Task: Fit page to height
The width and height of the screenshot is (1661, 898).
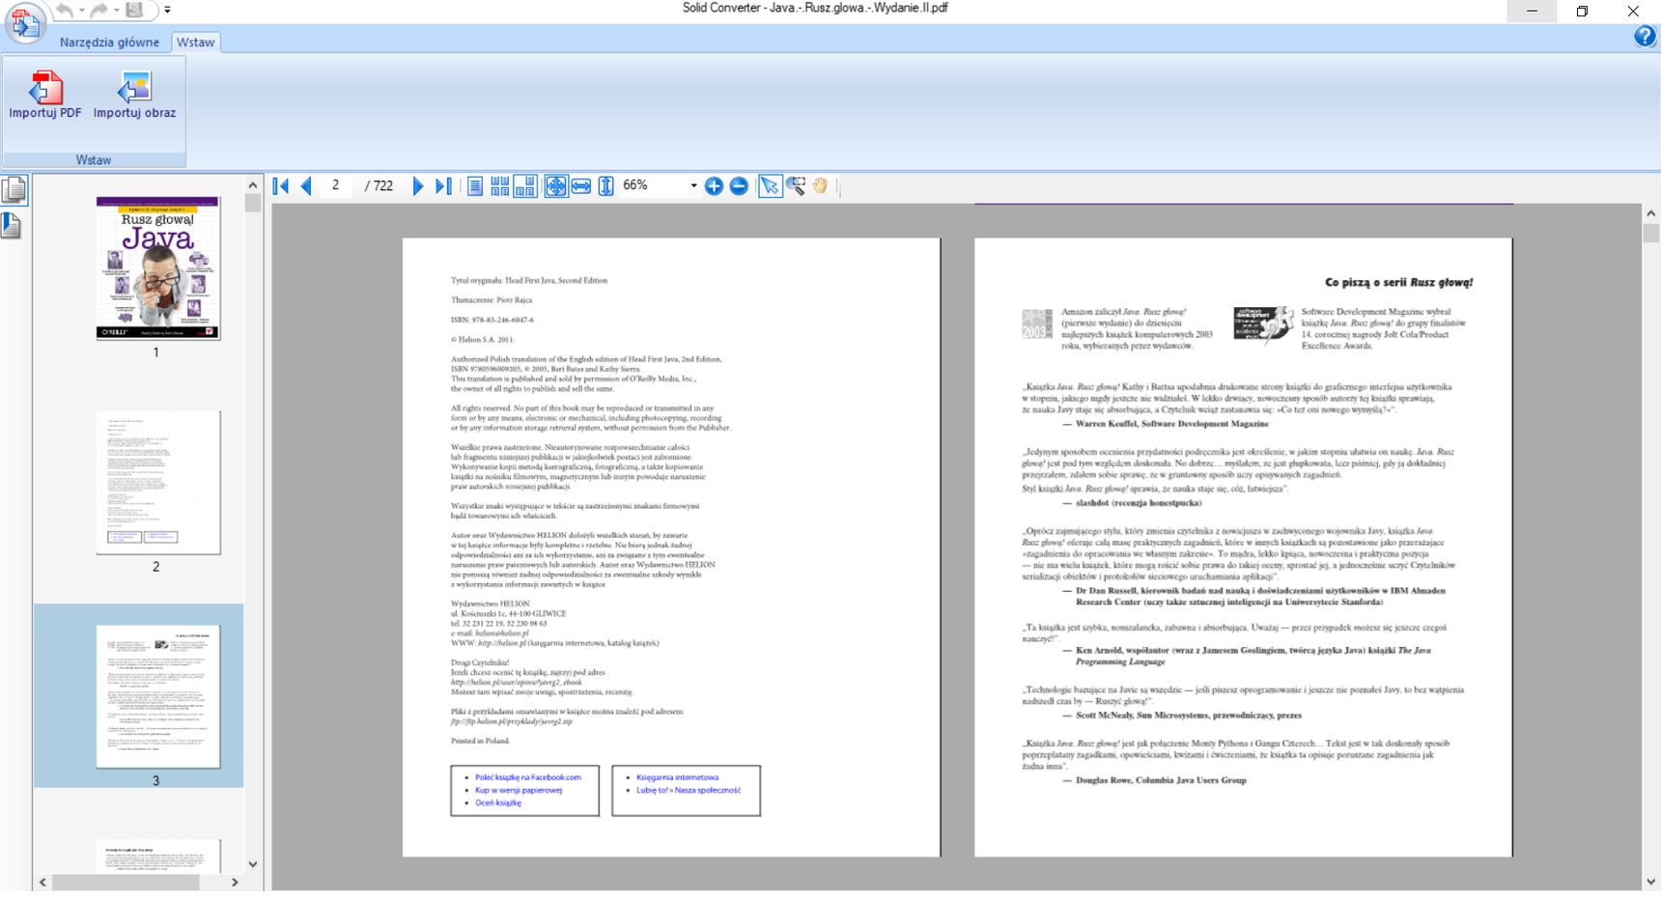Action: pyautogui.click(x=605, y=186)
